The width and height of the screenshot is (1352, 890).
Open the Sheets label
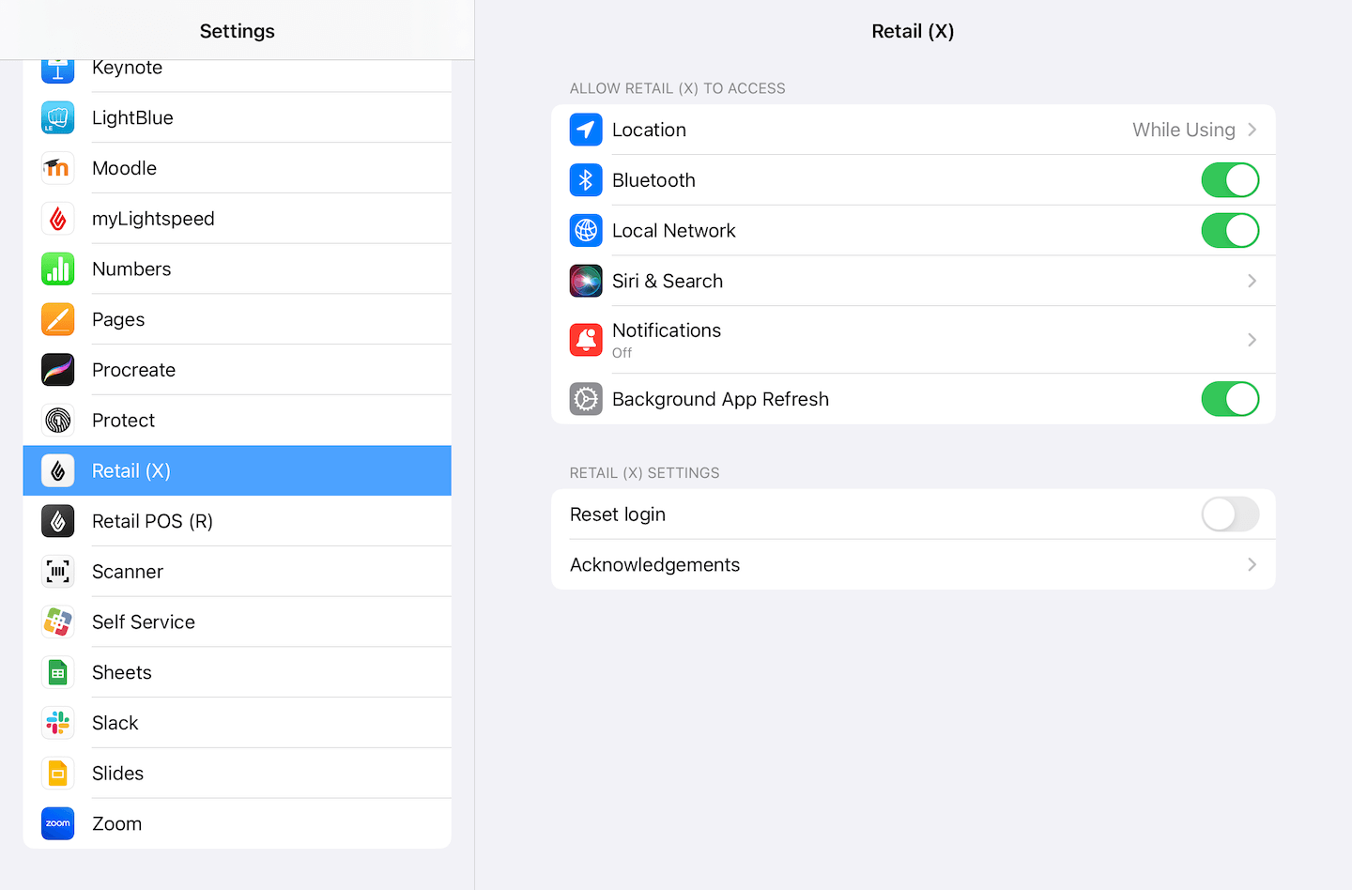click(x=122, y=672)
